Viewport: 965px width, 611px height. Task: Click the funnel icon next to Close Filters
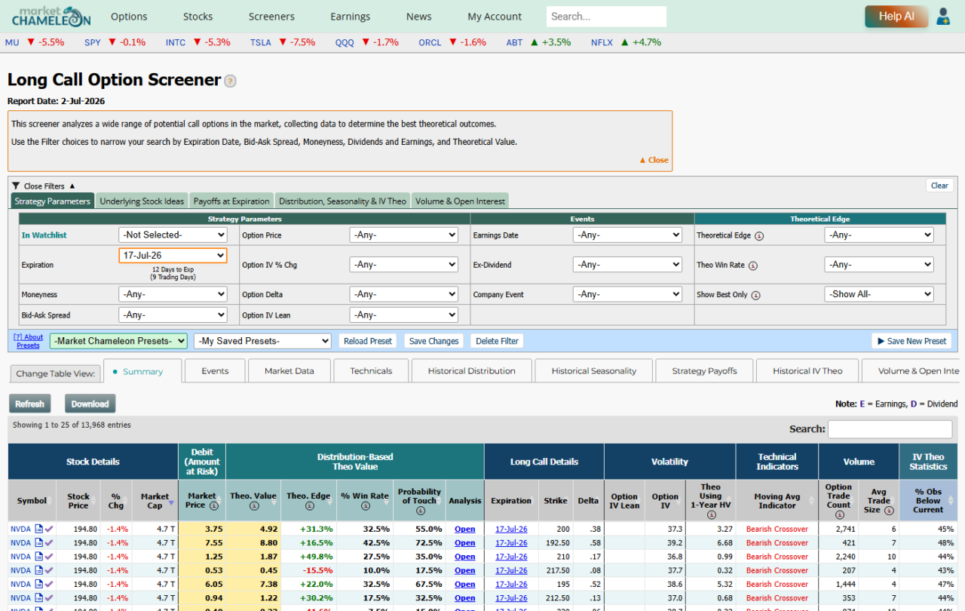(x=16, y=186)
